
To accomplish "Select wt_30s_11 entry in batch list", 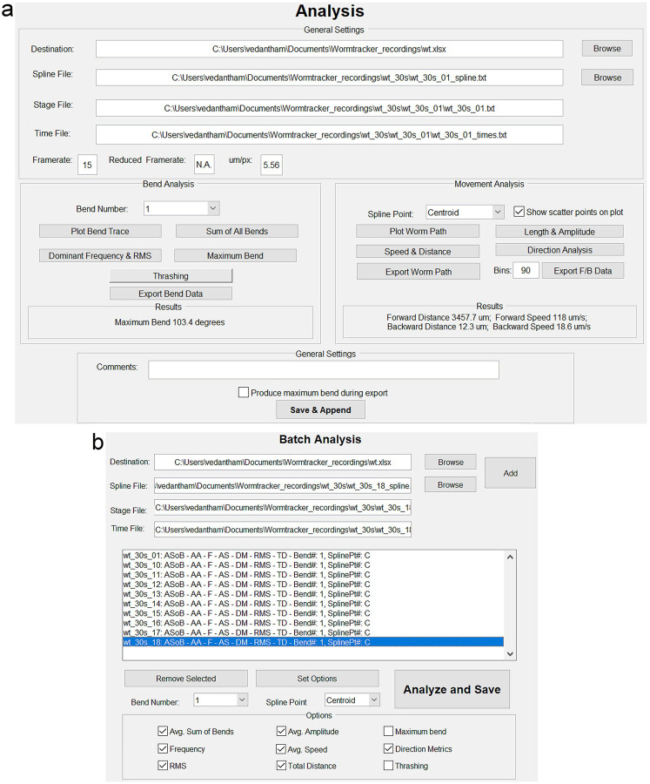I will tap(313, 575).
